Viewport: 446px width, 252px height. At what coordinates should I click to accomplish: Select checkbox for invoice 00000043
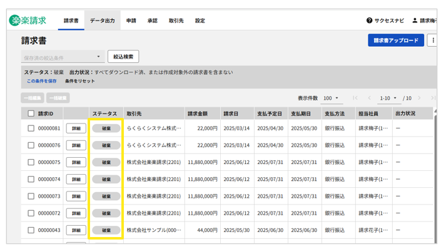click(31, 230)
